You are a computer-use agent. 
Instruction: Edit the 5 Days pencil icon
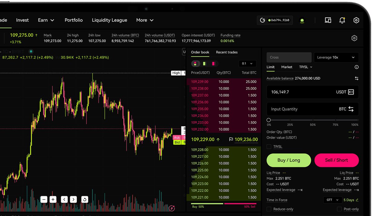(357, 200)
